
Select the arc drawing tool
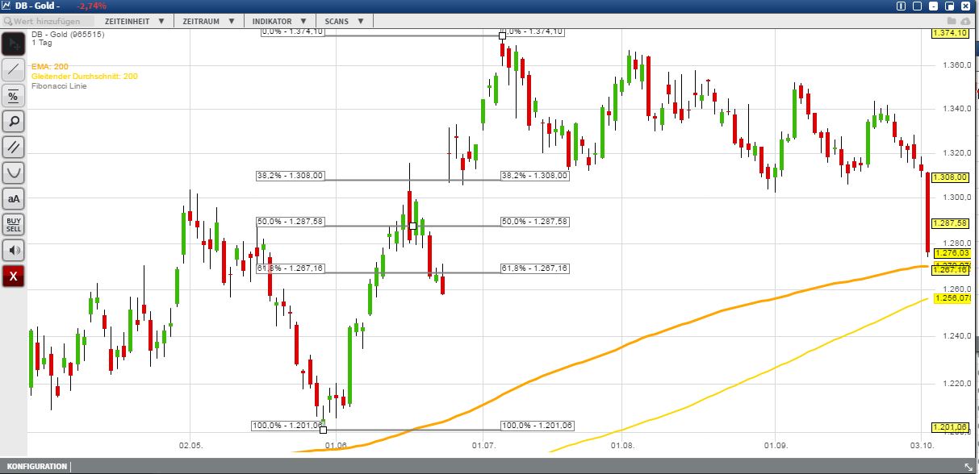coord(11,173)
